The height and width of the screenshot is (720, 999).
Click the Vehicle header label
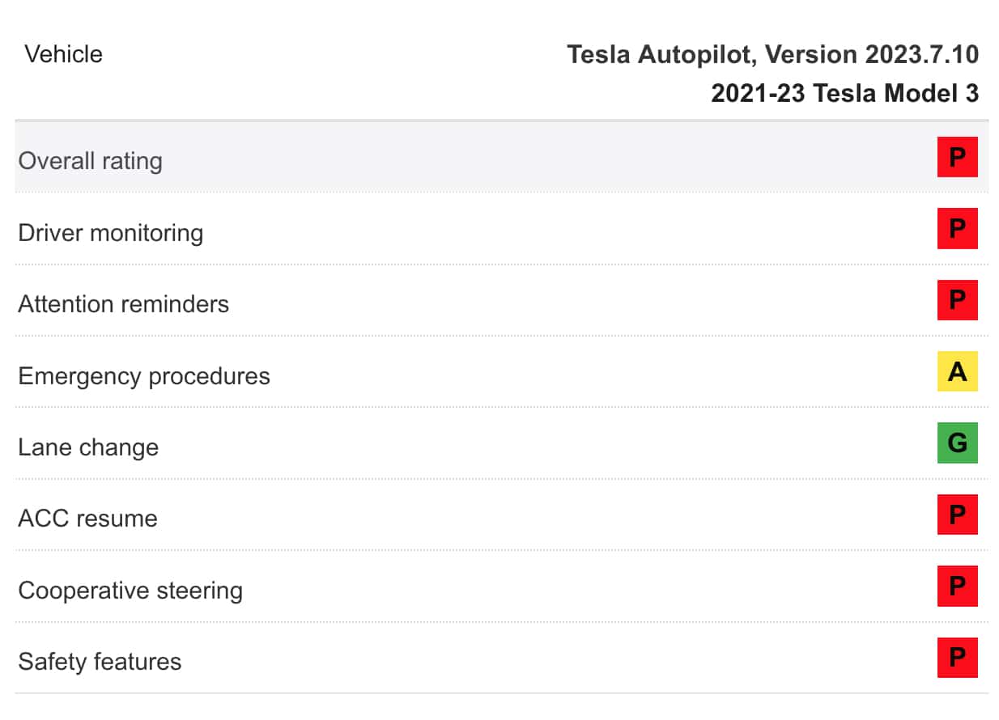(63, 54)
